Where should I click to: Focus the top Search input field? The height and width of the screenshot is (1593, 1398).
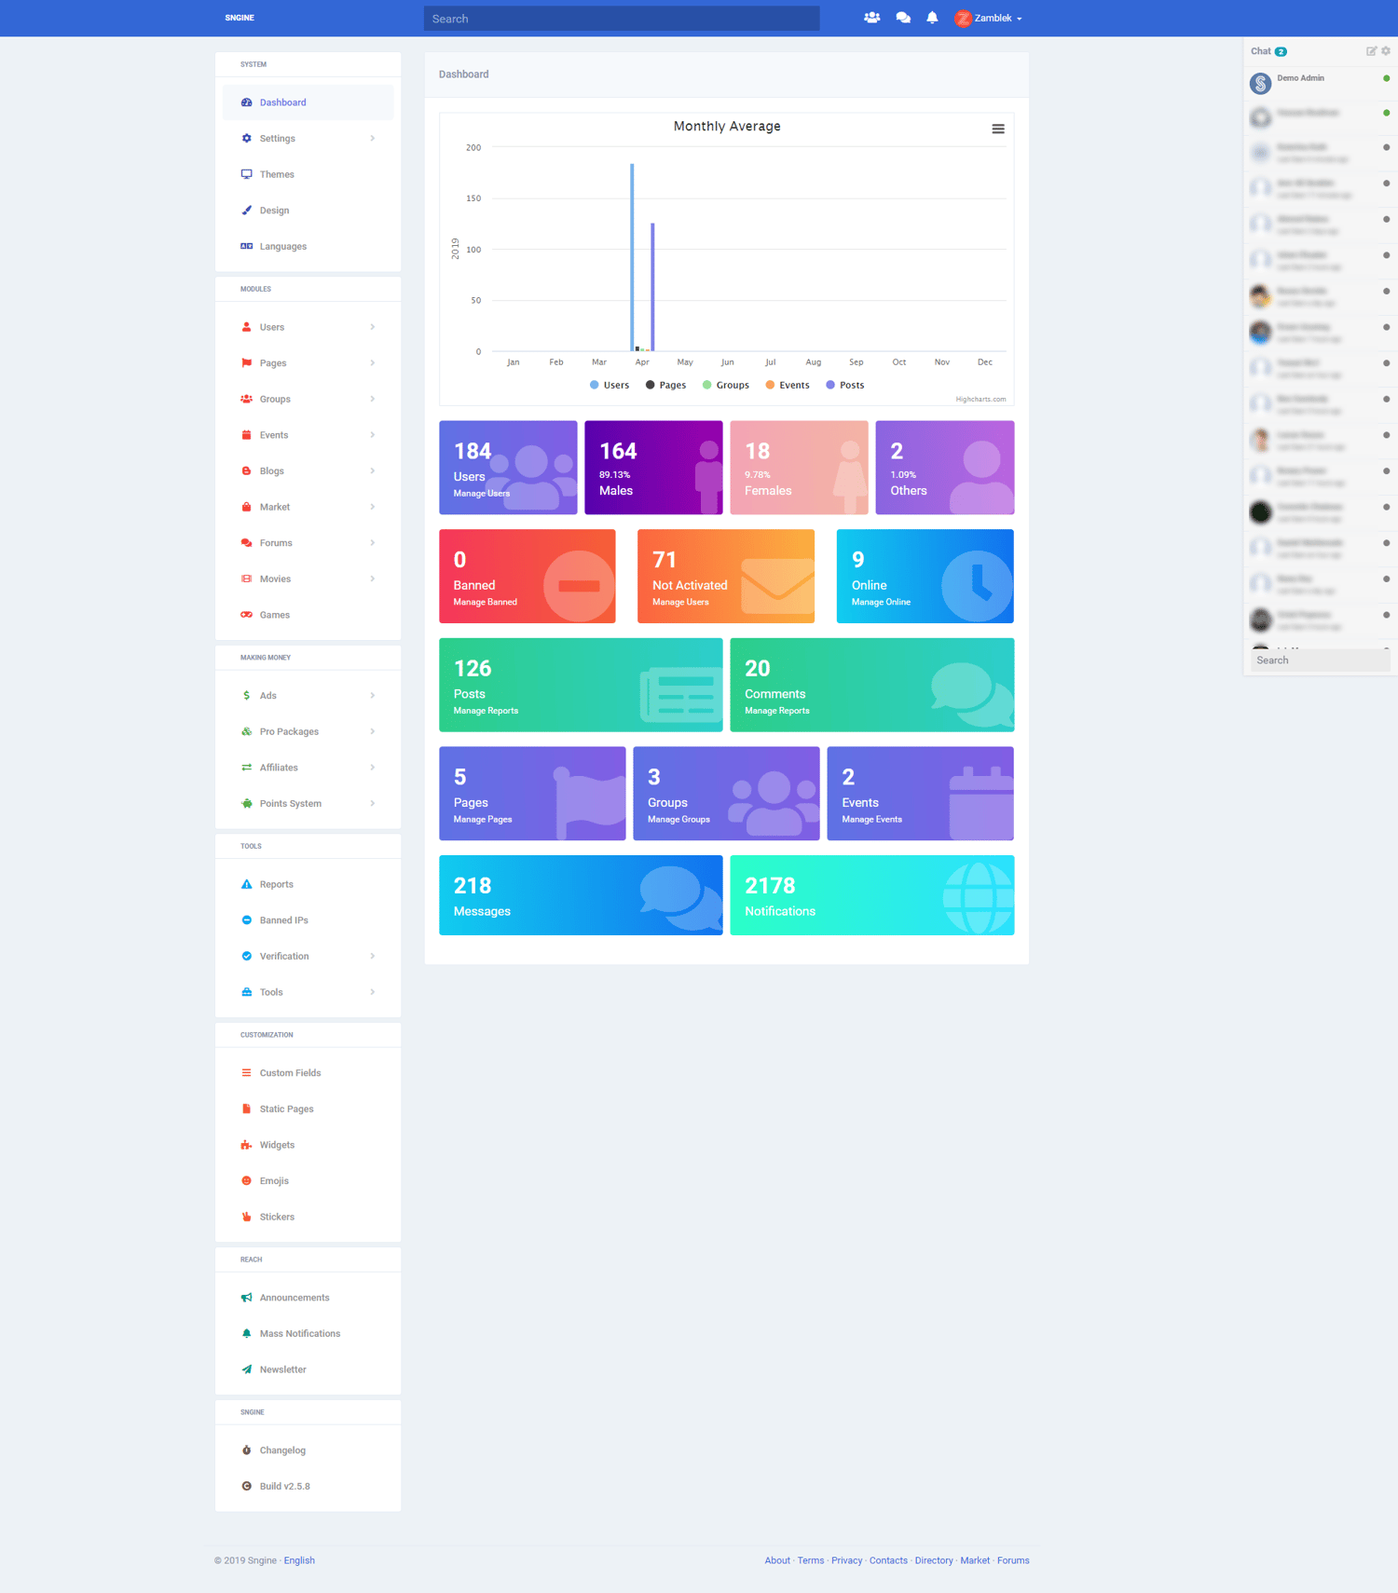coord(622,19)
